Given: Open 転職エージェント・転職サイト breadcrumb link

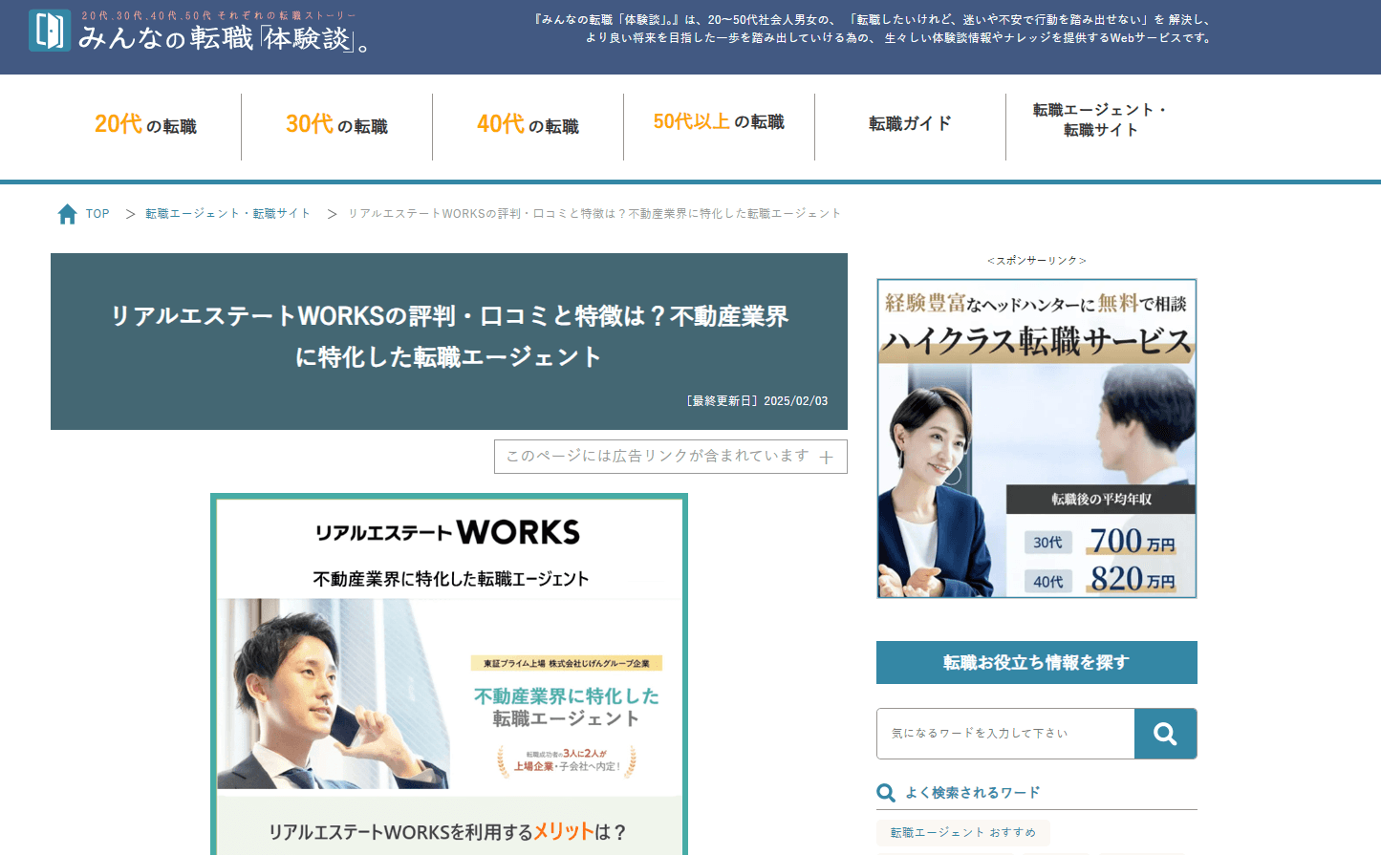Looking at the screenshot, I should (x=227, y=214).
